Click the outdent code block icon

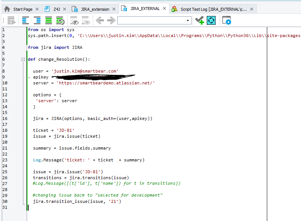coord(26,21)
